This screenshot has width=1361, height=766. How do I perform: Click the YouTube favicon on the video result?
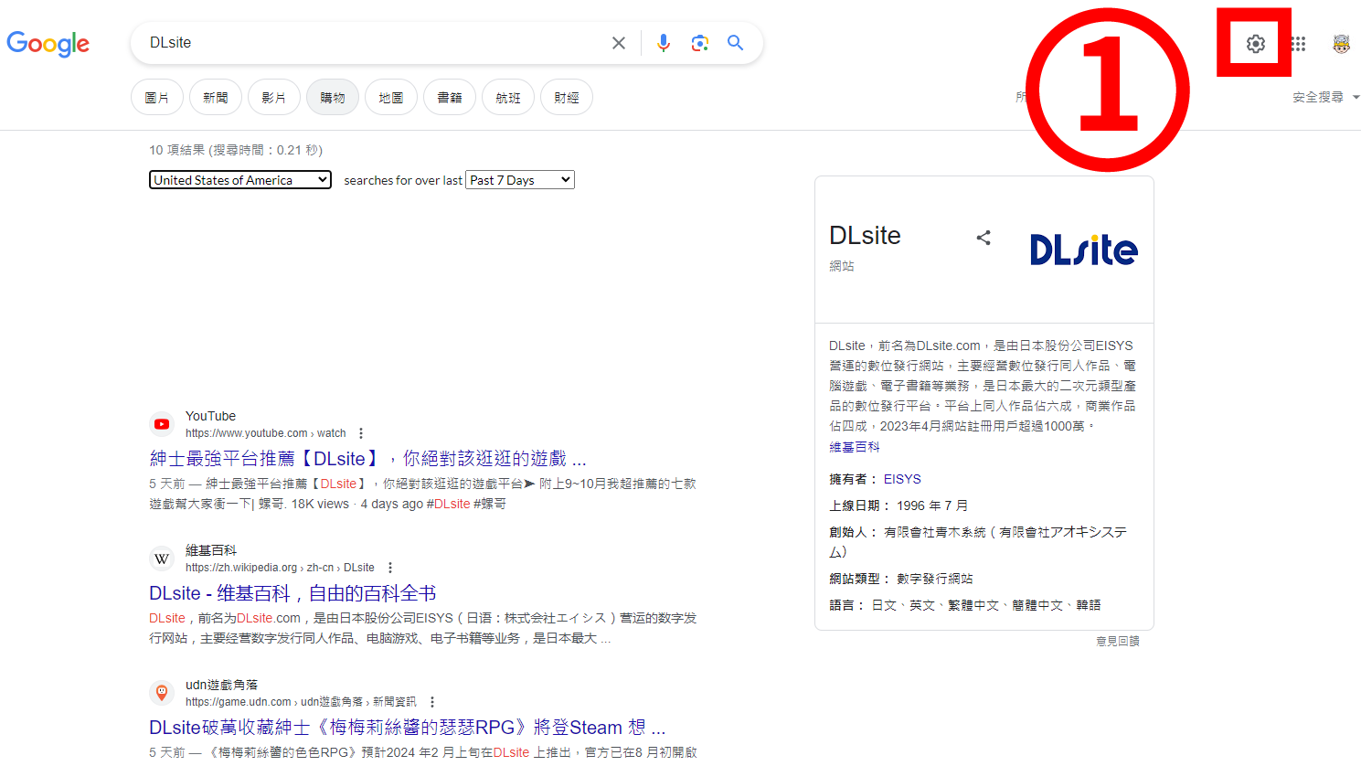(x=161, y=423)
